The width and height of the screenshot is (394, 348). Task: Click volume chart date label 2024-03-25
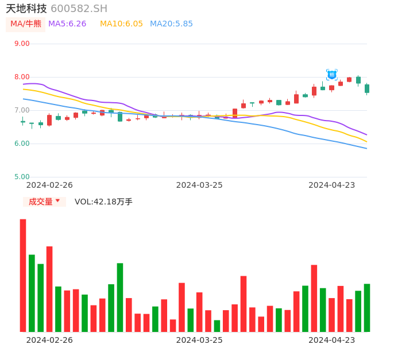click(x=199, y=340)
